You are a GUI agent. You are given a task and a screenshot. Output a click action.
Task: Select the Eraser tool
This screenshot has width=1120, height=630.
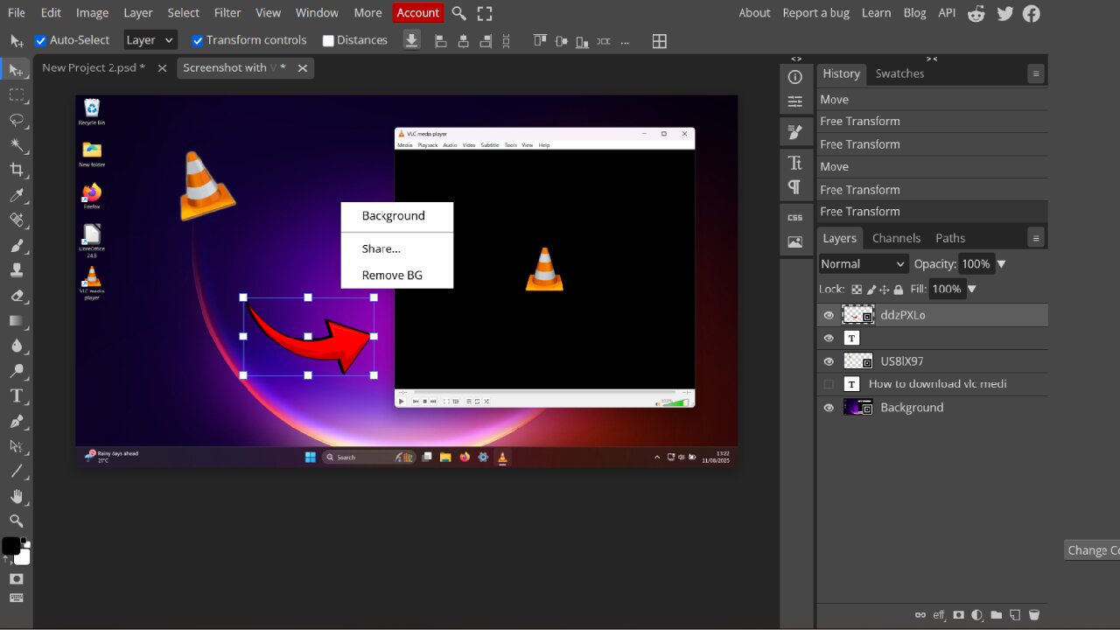pos(16,296)
